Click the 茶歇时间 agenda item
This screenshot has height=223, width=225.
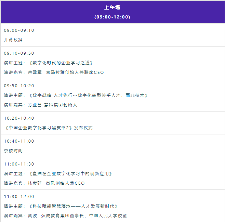13,151
